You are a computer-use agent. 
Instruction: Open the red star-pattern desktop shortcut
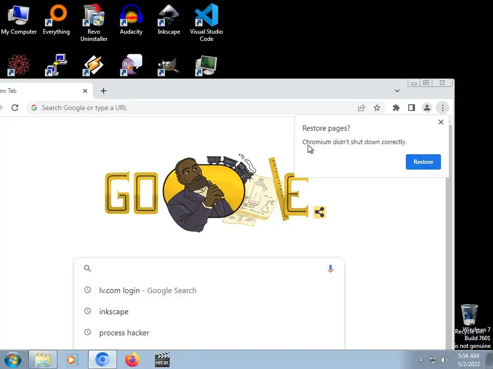pos(19,65)
